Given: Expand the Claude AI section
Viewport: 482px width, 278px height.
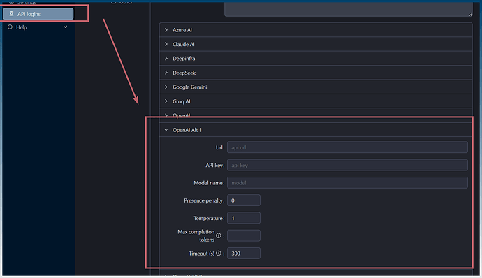Looking at the screenshot, I should (x=316, y=44).
